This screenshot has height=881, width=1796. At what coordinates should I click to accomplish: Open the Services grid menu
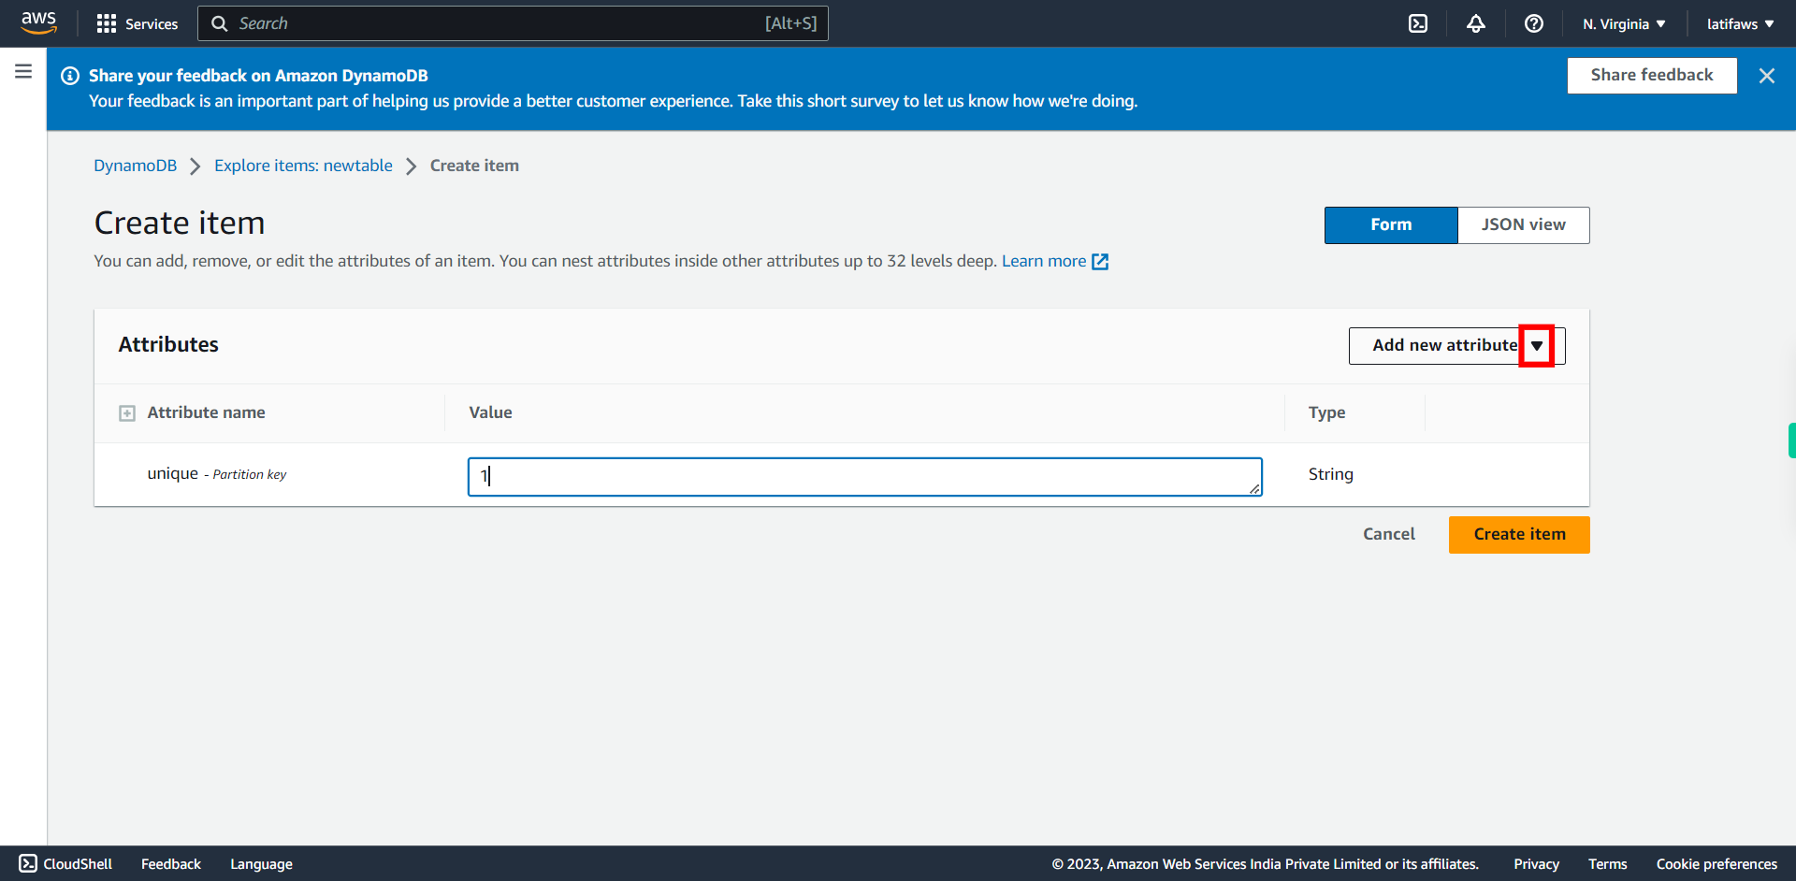[x=137, y=23]
